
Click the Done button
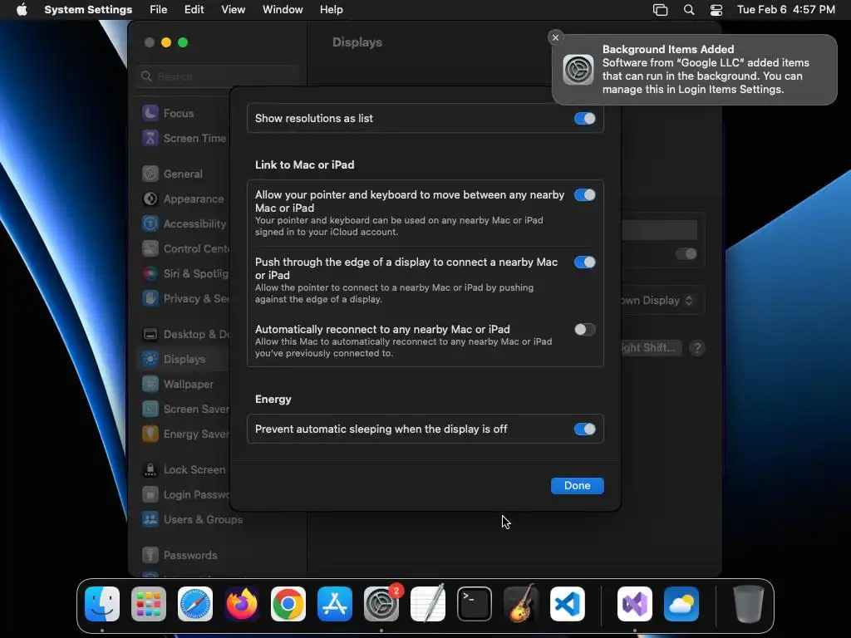point(577,485)
